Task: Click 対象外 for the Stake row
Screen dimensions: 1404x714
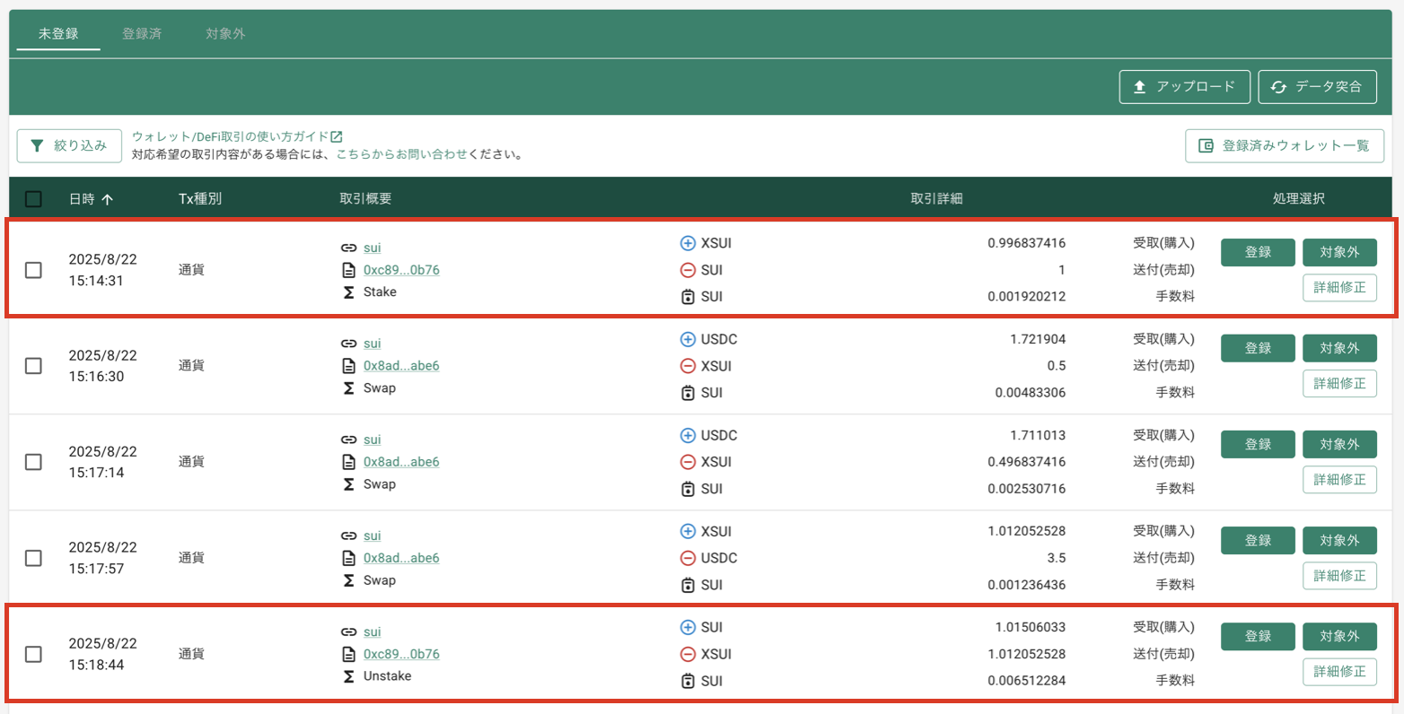Action: coord(1339,252)
